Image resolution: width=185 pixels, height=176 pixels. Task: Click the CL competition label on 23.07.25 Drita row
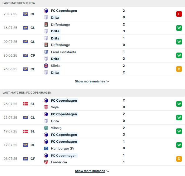pyautogui.click(x=33, y=14)
